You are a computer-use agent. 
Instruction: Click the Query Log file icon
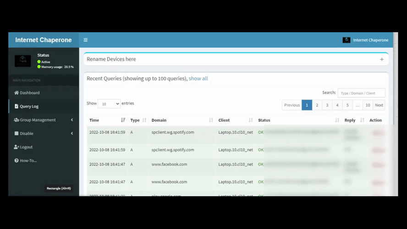(x=16, y=106)
